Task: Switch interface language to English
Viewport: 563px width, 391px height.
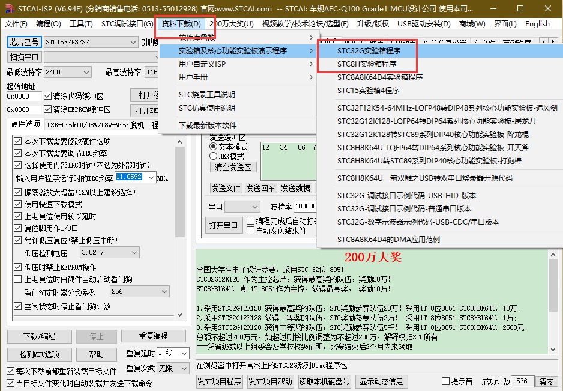Action: point(537,24)
